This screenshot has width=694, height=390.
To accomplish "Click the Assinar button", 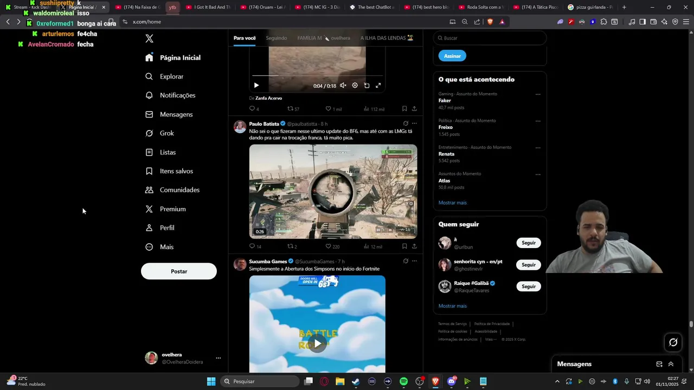I will click(452, 56).
